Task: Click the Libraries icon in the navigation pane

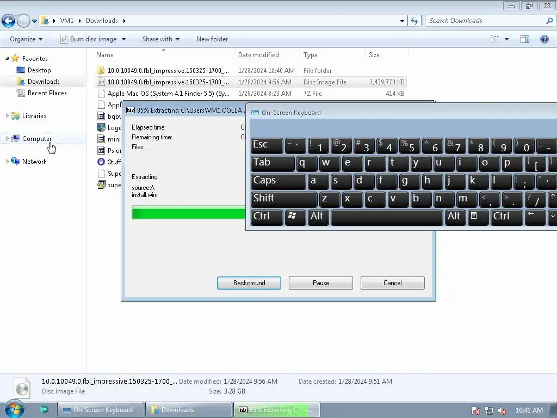Action: click(x=15, y=115)
